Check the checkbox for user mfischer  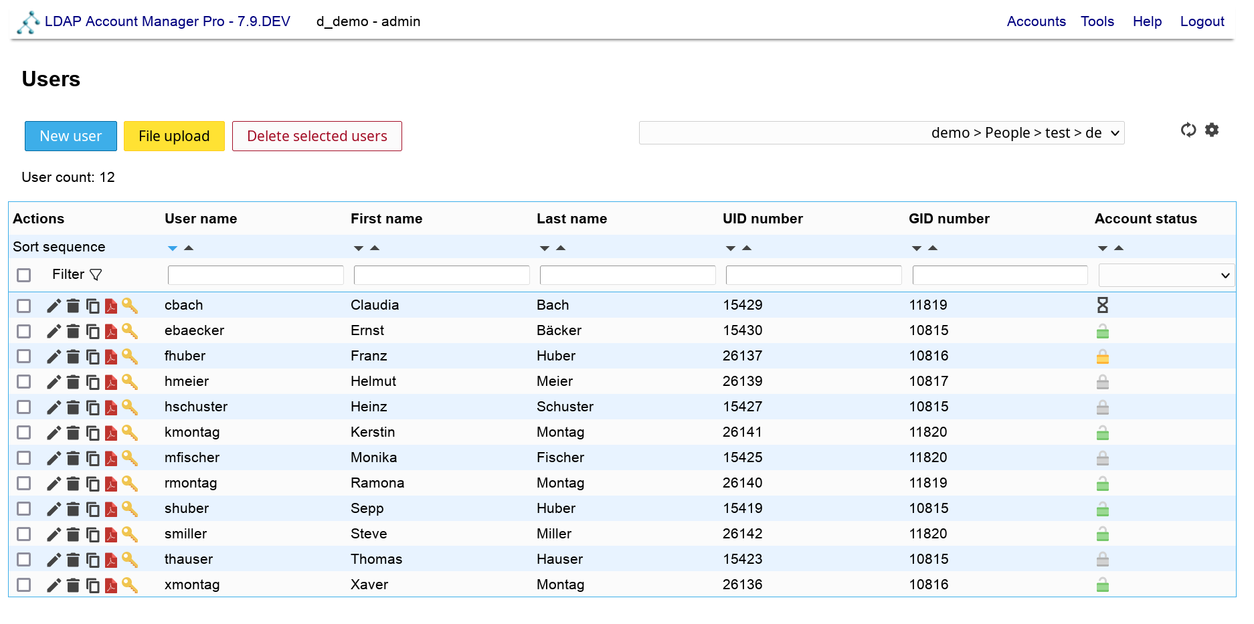click(x=24, y=458)
